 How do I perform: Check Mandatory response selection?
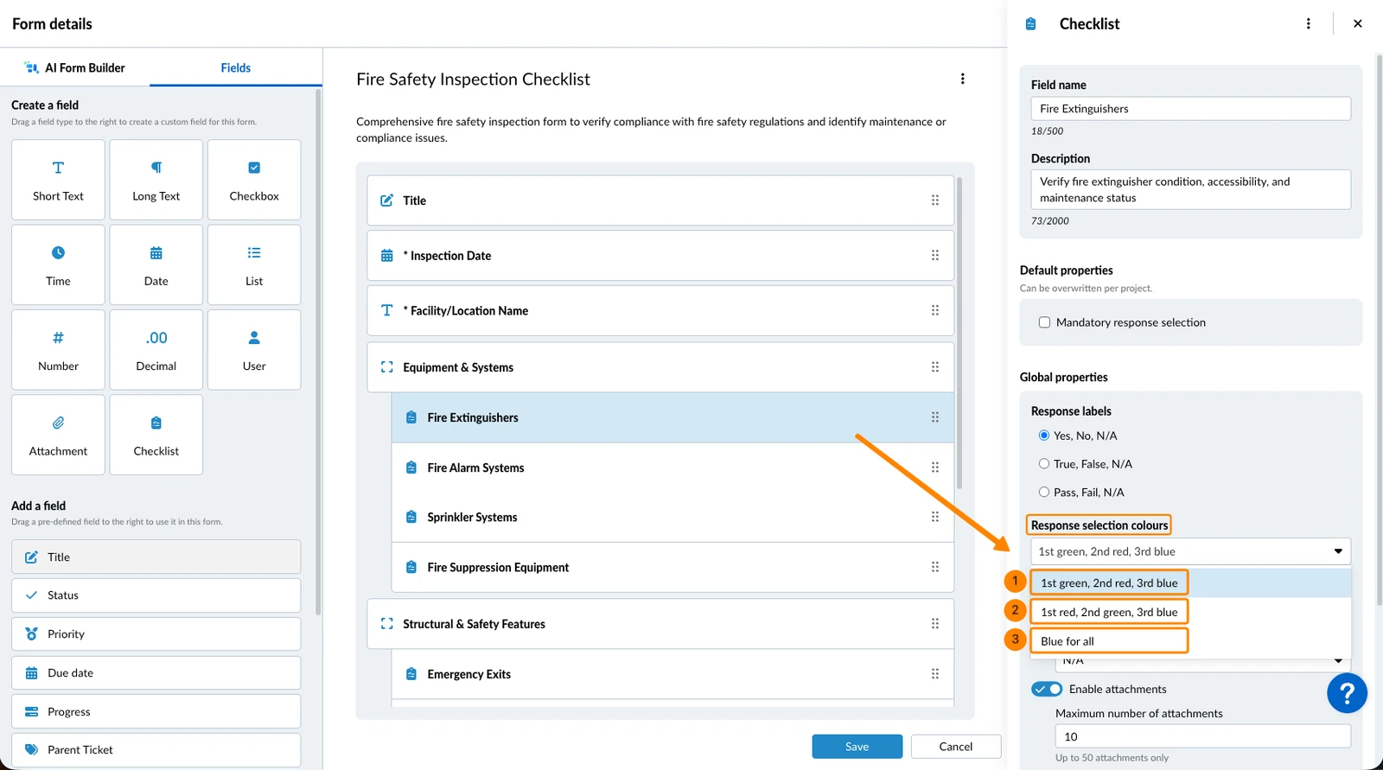click(x=1044, y=322)
